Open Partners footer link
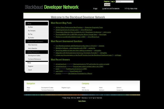This screenshot has width=164, height=109. 102,90
